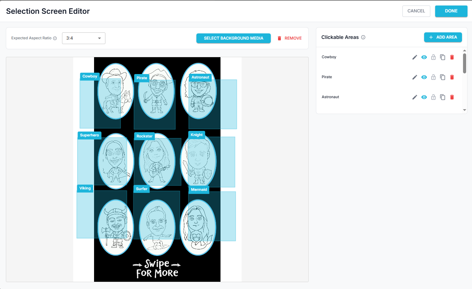
Task: Duplicate the Cowboy area
Action: point(443,57)
